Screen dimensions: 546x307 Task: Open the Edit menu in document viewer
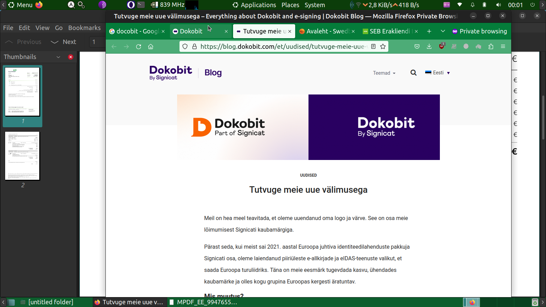pos(24,28)
